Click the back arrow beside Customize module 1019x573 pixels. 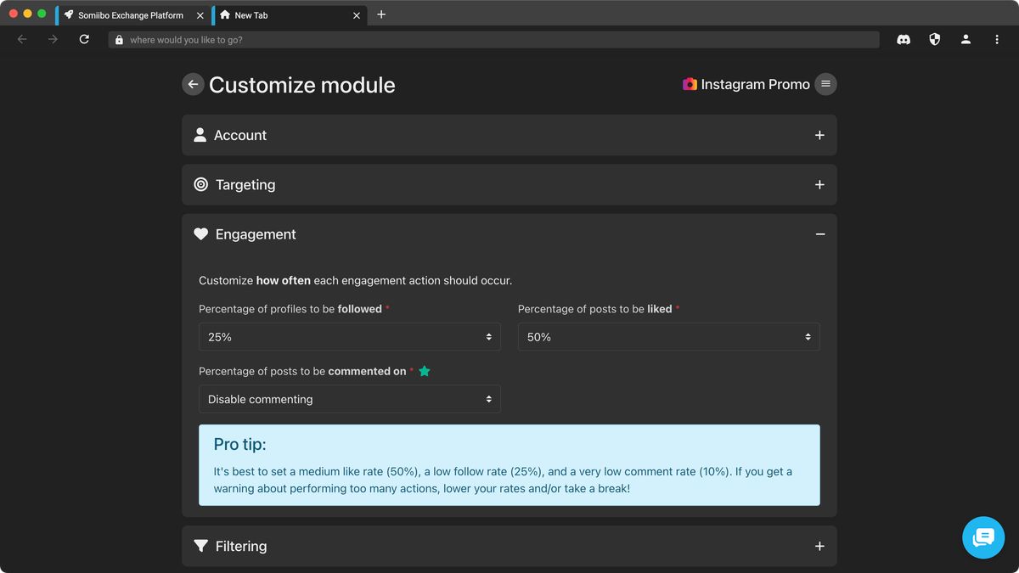pyautogui.click(x=193, y=84)
